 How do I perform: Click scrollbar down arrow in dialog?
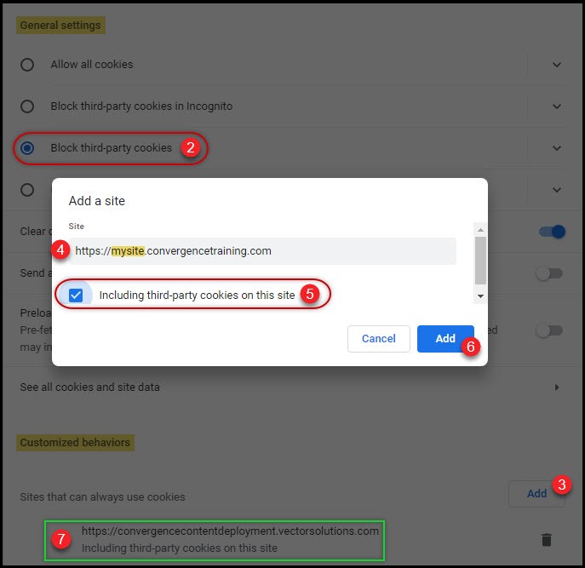pos(480,296)
